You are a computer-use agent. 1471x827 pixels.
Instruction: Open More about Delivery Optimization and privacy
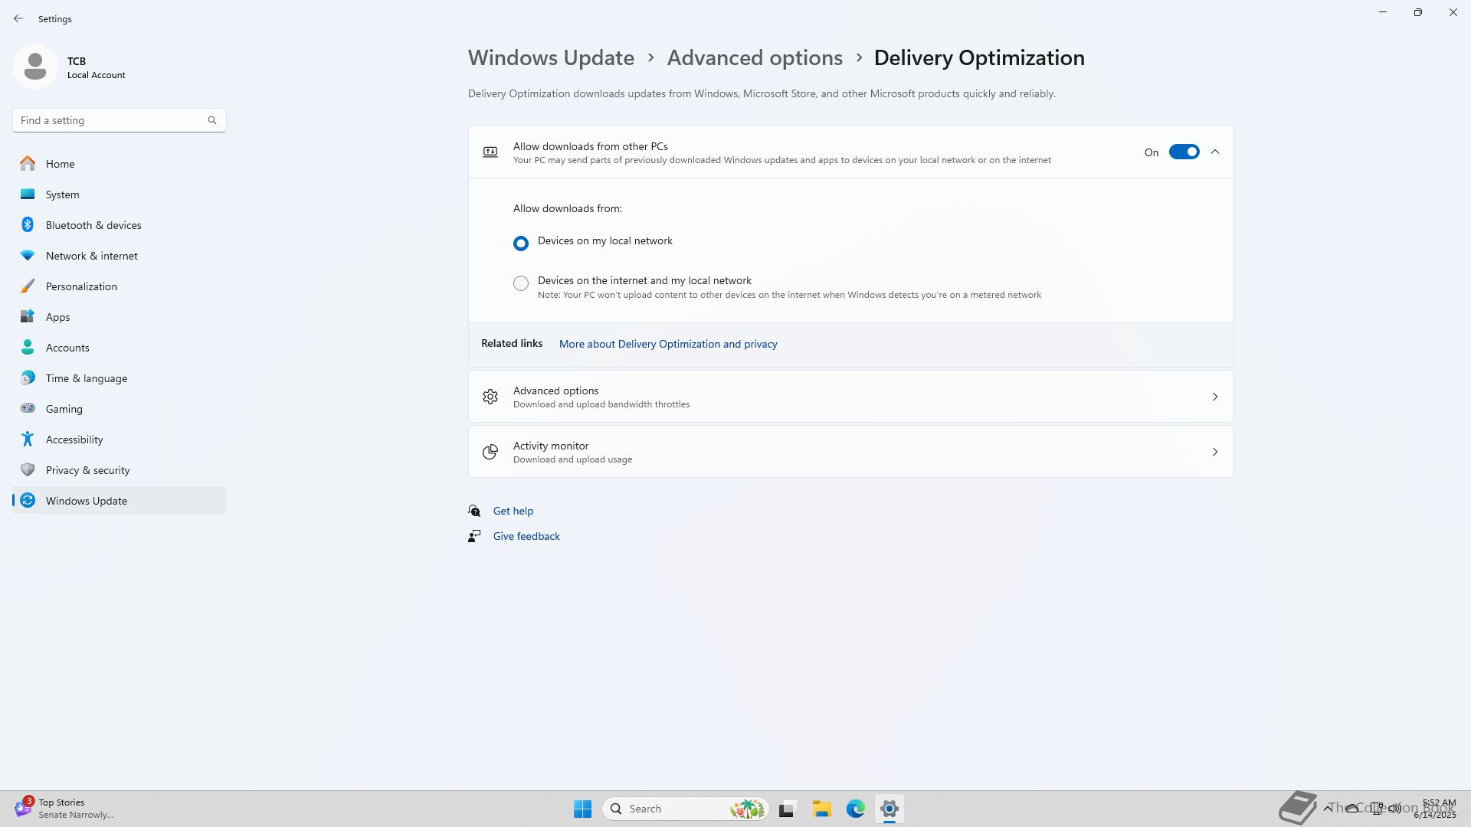pos(667,344)
